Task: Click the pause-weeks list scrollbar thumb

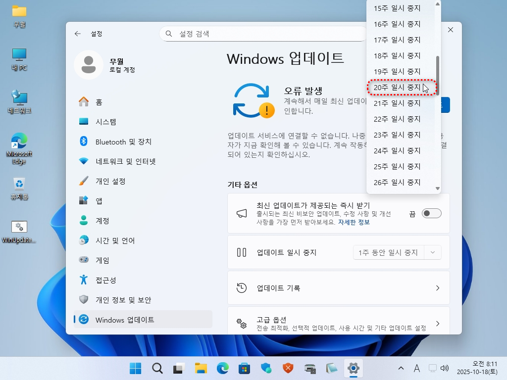Action: (x=438, y=76)
